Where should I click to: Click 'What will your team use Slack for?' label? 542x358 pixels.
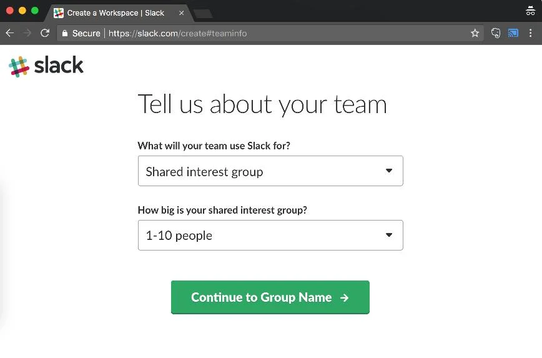click(214, 146)
